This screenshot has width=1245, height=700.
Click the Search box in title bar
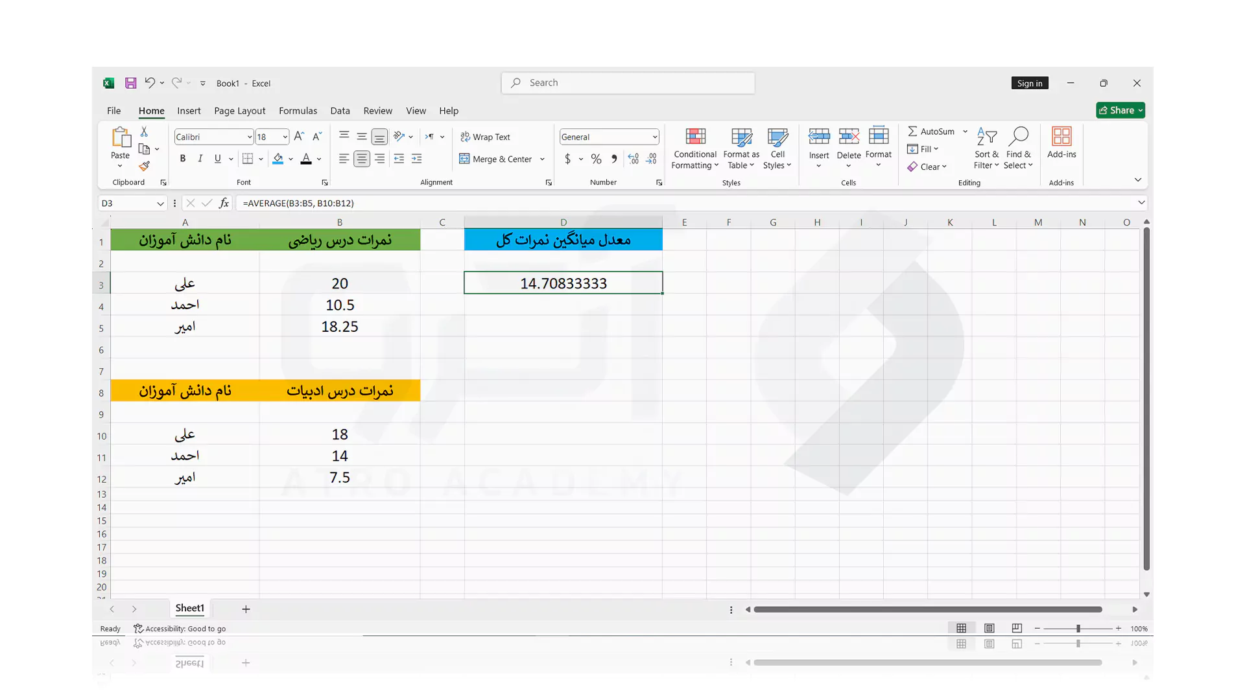point(628,83)
